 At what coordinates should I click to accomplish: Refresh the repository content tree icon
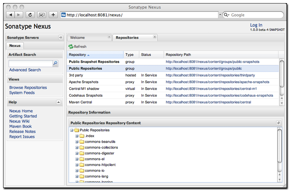(x=278, y=123)
